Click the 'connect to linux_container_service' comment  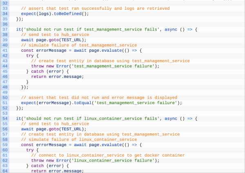pyautogui.click(x=108, y=155)
